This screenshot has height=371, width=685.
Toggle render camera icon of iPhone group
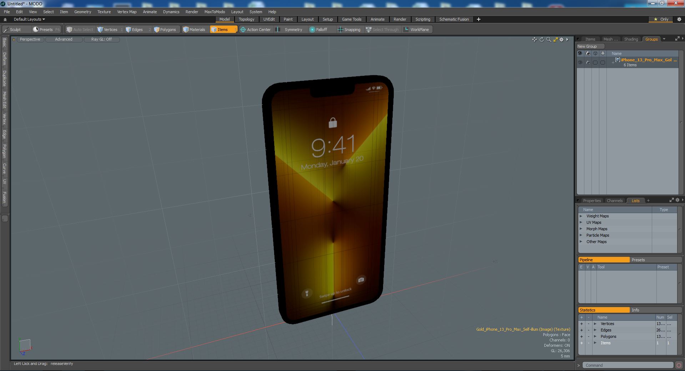[588, 62]
